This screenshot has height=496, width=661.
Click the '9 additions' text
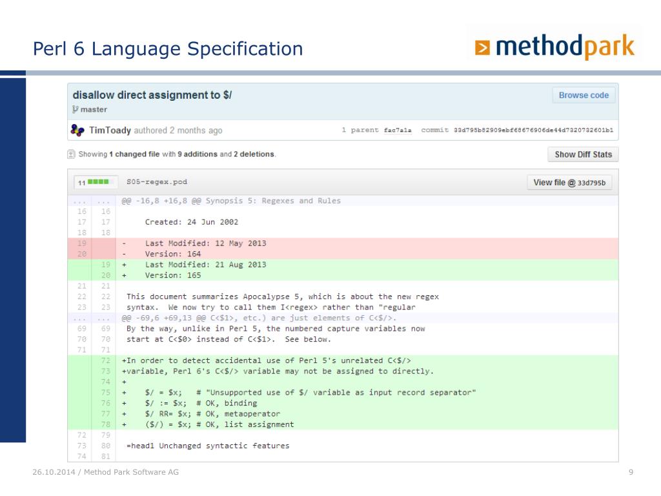(198, 154)
